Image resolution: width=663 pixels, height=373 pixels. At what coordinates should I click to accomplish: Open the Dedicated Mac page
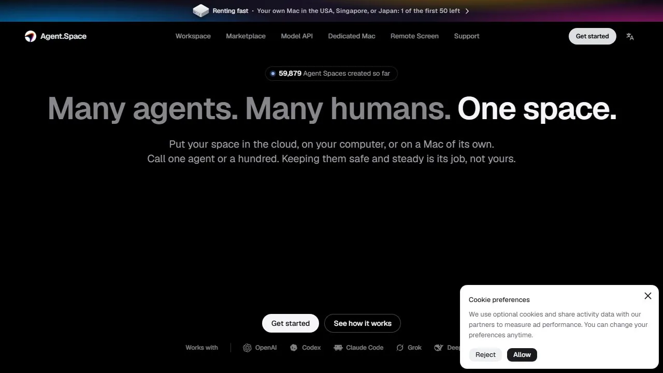[x=352, y=36]
